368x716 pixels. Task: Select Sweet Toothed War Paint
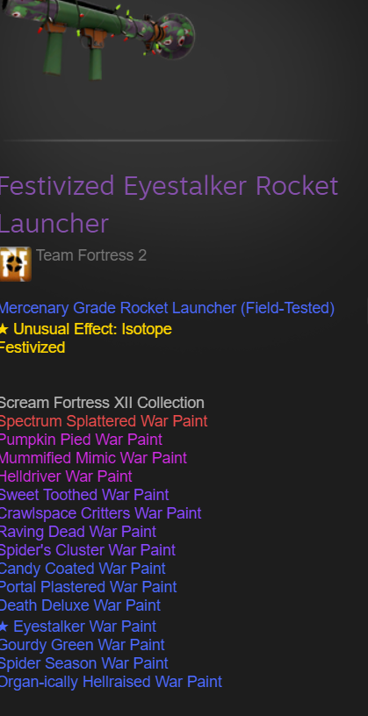84,495
